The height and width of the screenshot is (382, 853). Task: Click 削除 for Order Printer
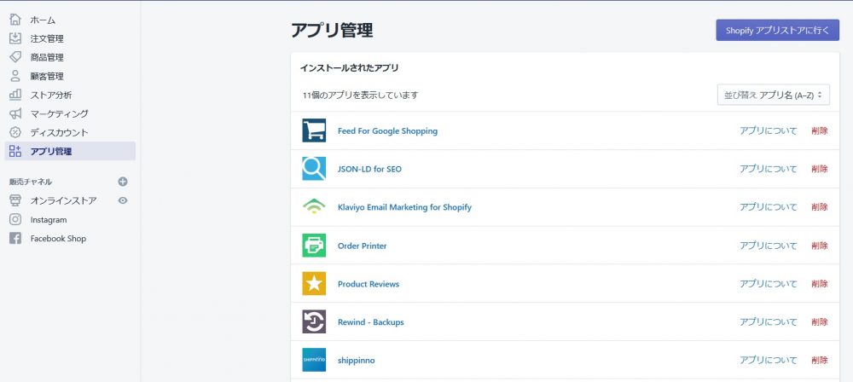point(819,246)
